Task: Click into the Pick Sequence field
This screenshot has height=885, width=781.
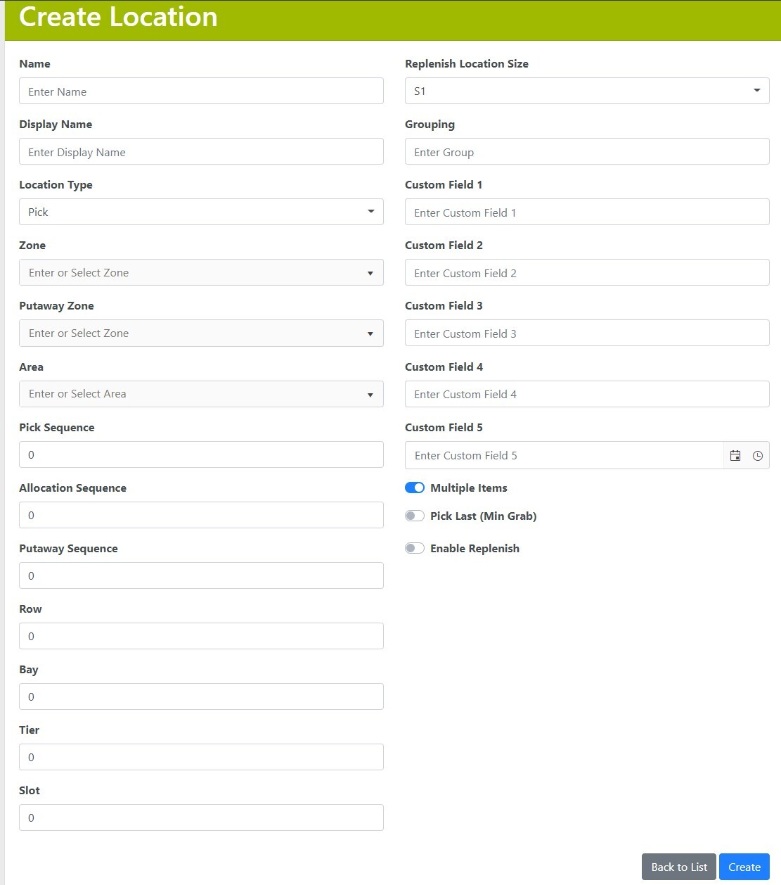Action: pos(201,455)
